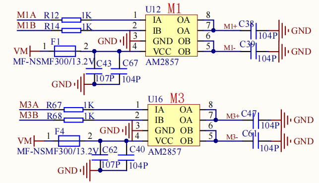Screen dimensions: 319x183
Task: Select capacitor C39 symbol
Action: [x=254, y=52]
